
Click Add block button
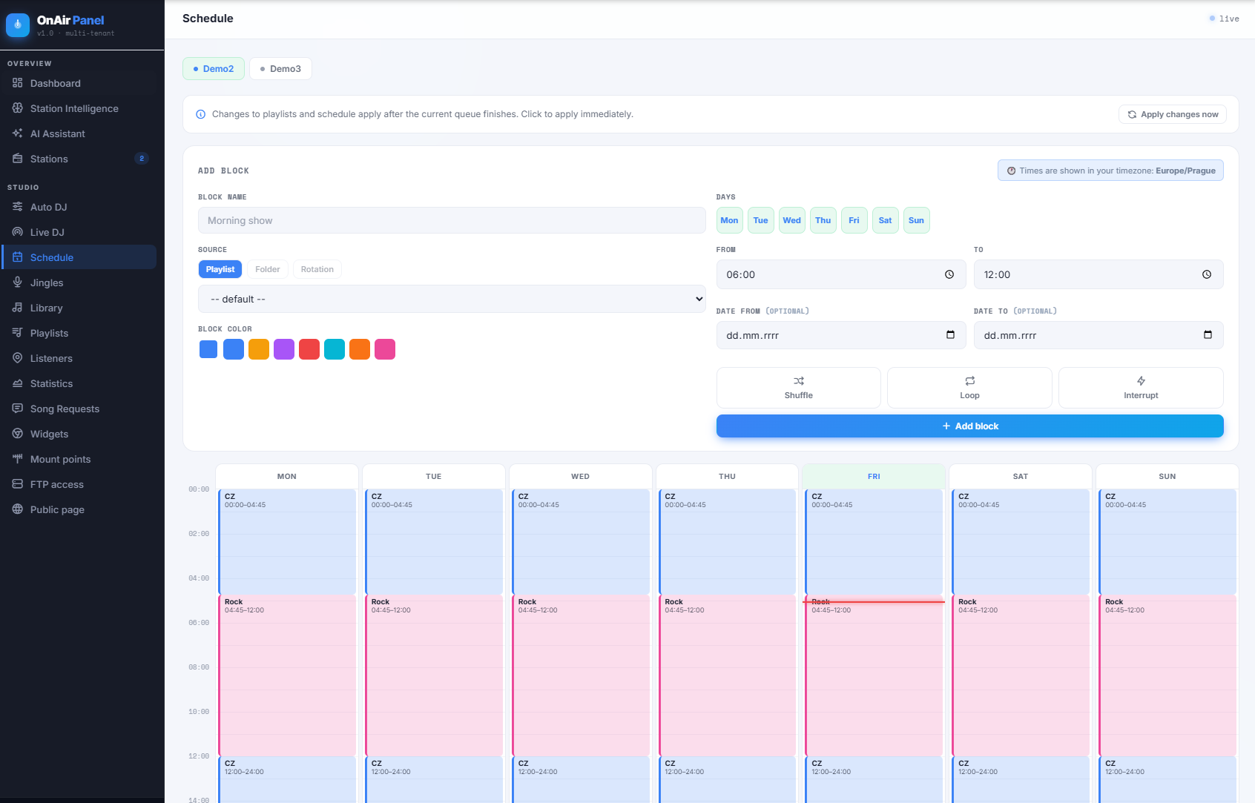970,426
